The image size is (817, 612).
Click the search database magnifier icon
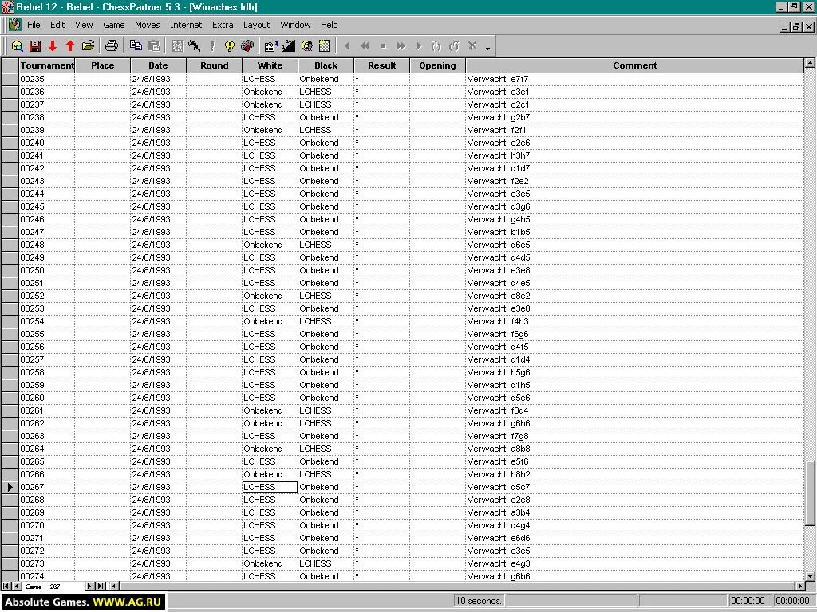[x=18, y=46]
